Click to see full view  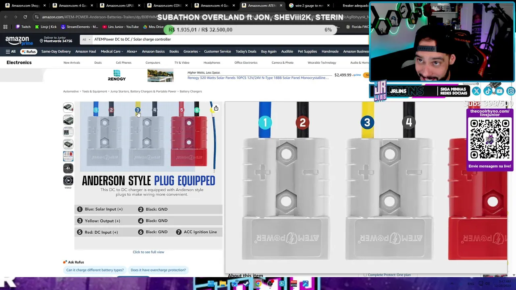pyautogui.click(x=148, y=252)
